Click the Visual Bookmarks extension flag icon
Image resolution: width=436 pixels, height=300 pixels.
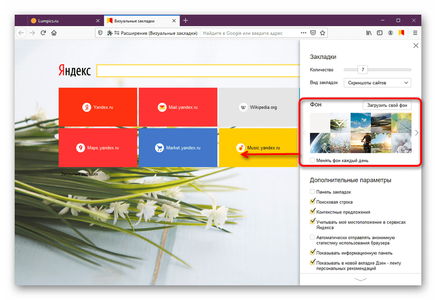pyautogui.click(x=401, y=33)
